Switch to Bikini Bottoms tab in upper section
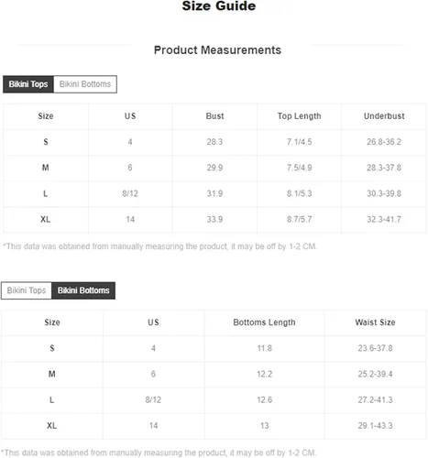The image size is (428, 458). click(85, 84)
